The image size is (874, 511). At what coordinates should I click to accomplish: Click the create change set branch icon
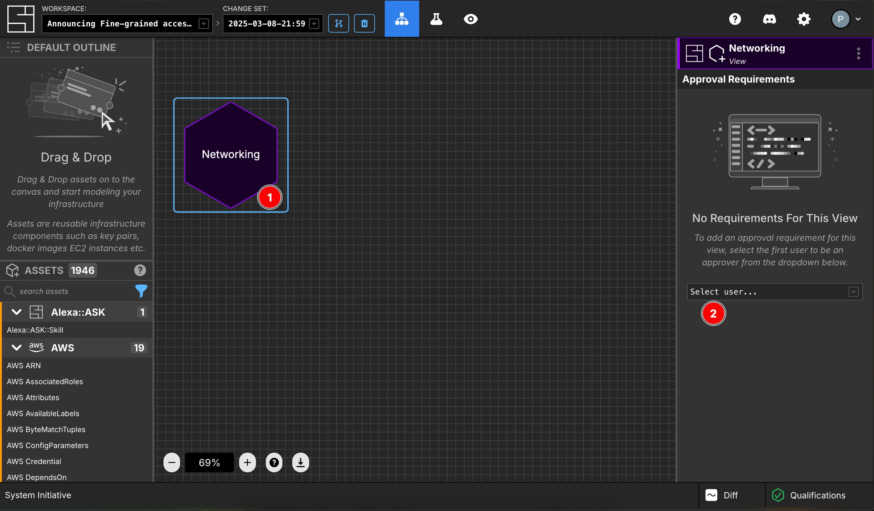338,24
